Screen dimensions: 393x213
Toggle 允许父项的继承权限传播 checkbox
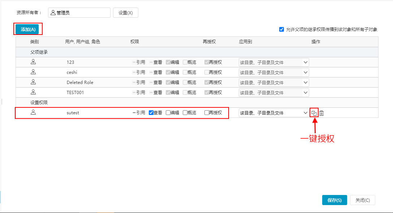coord(281,30)
